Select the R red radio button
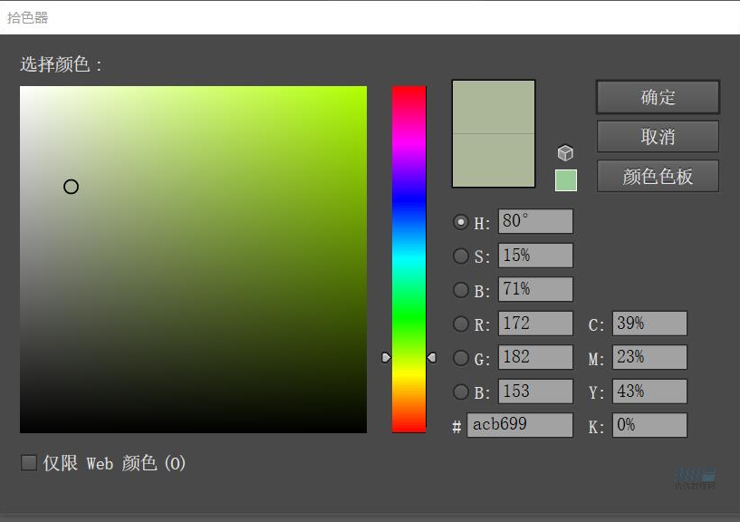The width and height of the screenshot is (740, 522). pyautogui.click(x=461, y=324)
